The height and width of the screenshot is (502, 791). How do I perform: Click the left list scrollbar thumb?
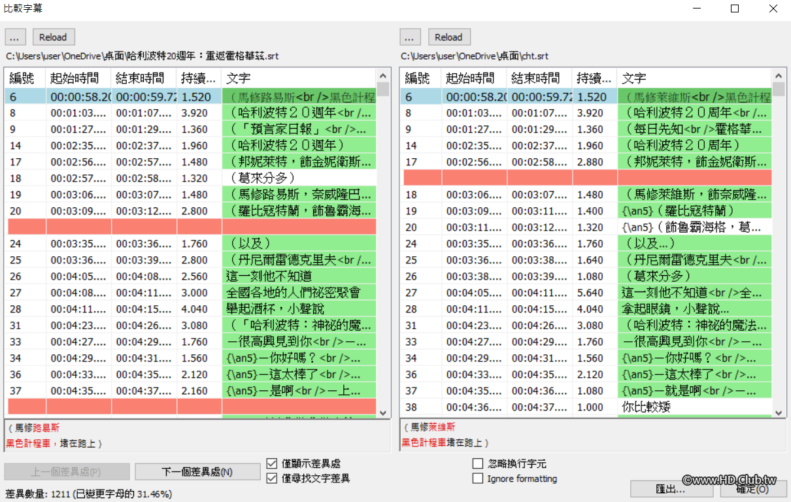(x=383, y=89)
